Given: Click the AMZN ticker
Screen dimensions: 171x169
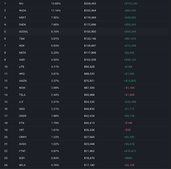Looking at the screenshot, I should pyautogui.click(x=23, y=81).
